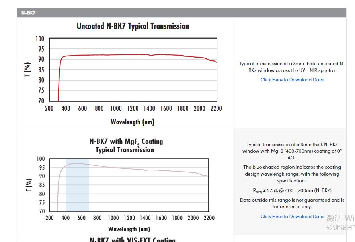Click the blue shaded region in MgF2 chart
355x242 pixels.
[x=77, y=187]
